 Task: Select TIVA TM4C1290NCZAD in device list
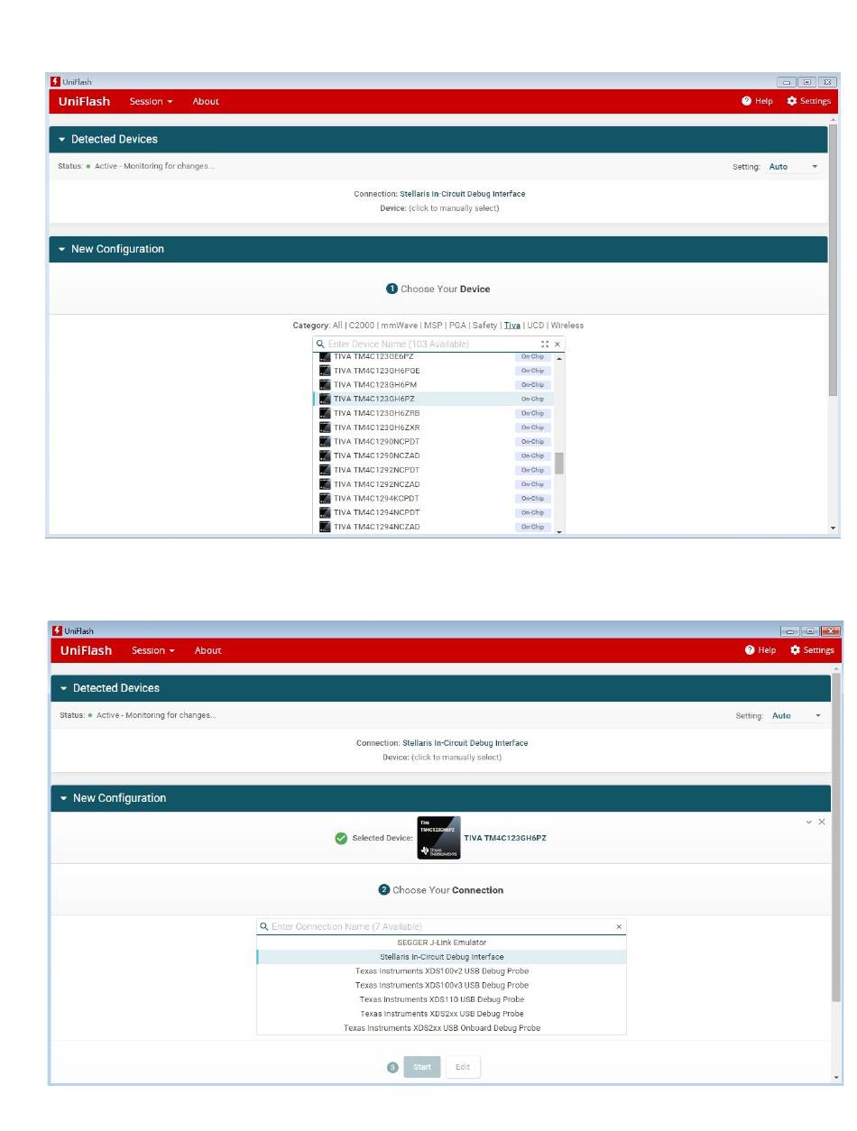(x=434, y=455)
